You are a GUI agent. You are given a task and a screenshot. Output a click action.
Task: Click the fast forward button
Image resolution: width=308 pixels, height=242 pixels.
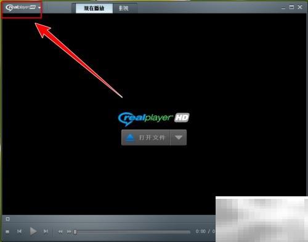[69, 232]
